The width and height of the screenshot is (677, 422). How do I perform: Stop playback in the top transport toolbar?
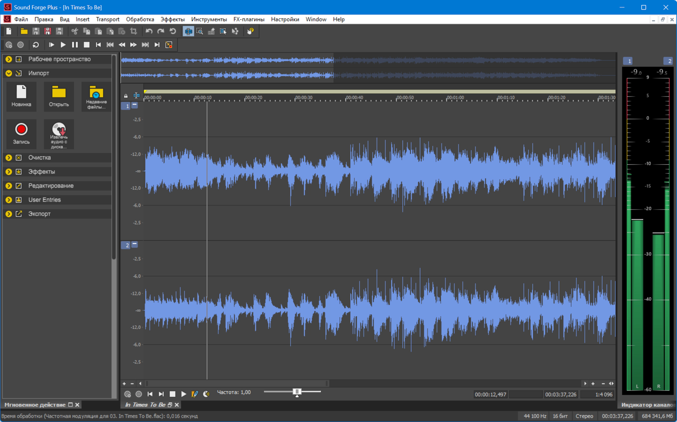(87, 45)
